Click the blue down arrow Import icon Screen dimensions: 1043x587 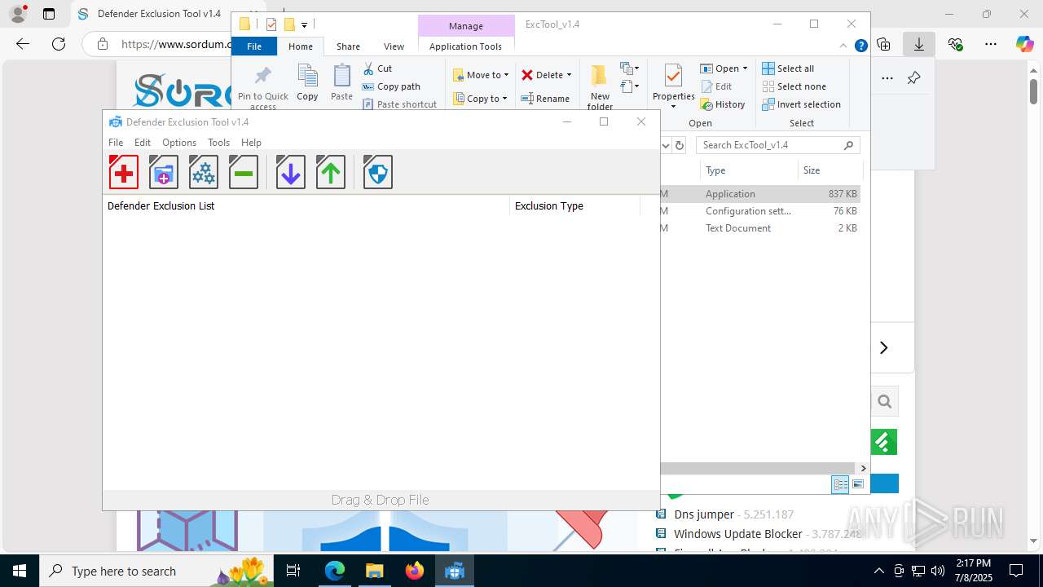[x=291, y=172]
